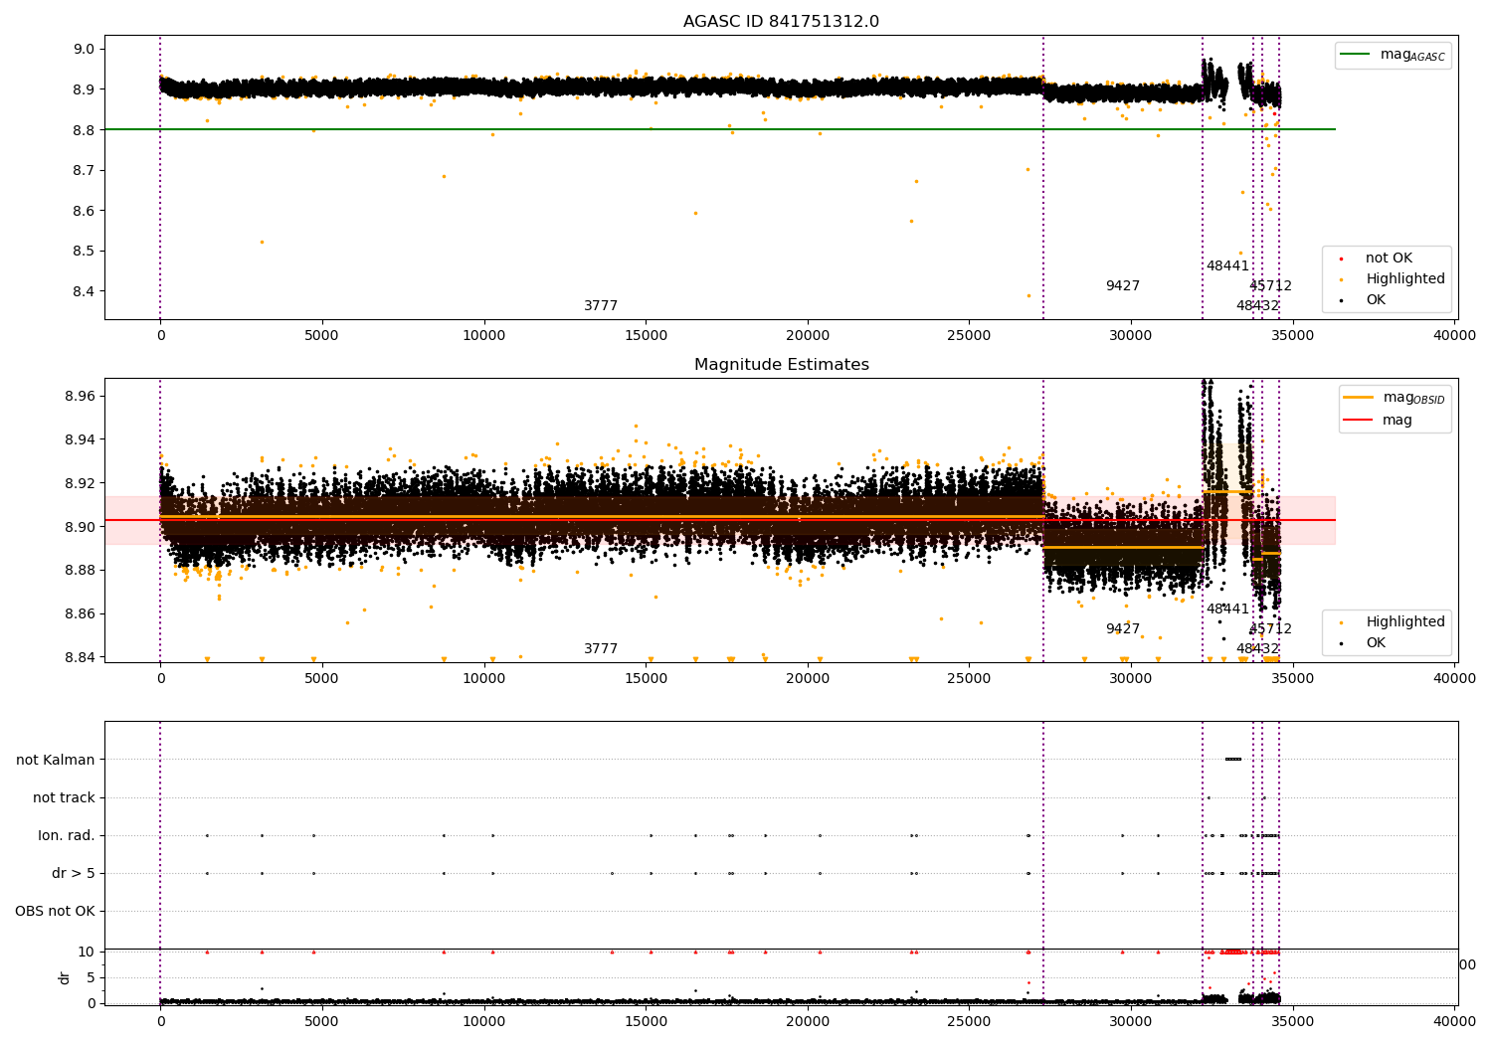Click the red line sample beside 'mag' legend entry
The image size is (1492, 1044).
[x=1358, y=421]
